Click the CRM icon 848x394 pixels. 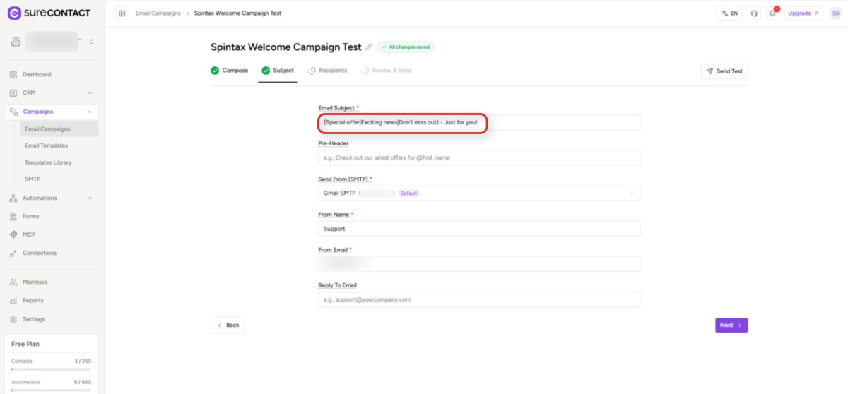14,92
